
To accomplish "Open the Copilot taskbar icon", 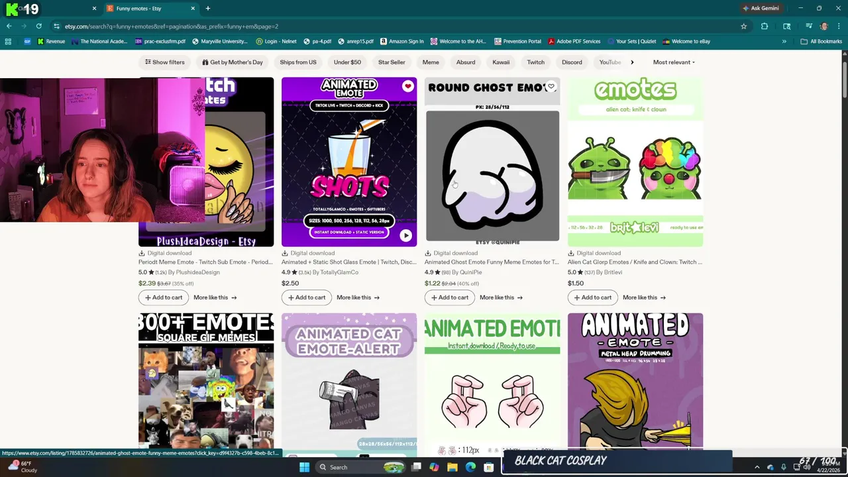I will click(x=434, y=467).
